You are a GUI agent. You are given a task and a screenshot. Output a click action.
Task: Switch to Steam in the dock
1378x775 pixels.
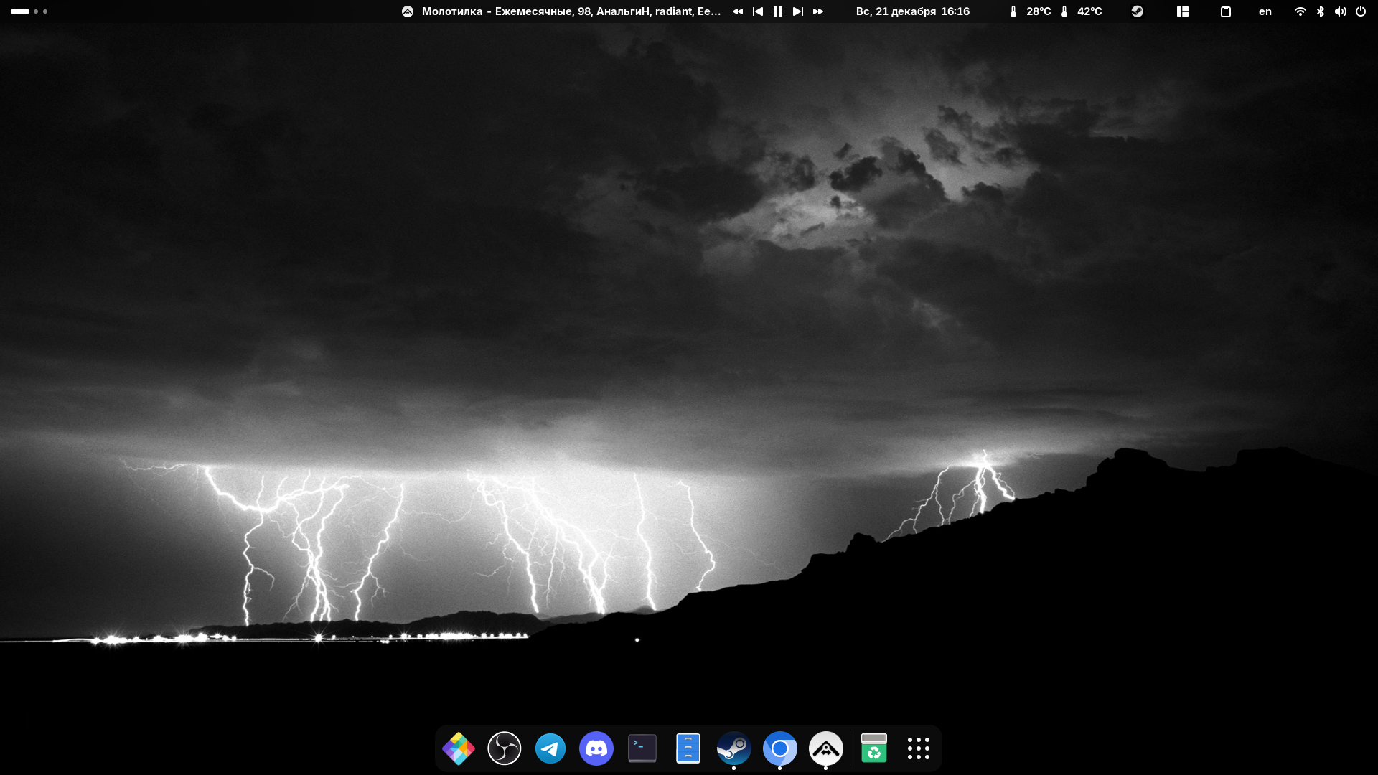[733, 748]
